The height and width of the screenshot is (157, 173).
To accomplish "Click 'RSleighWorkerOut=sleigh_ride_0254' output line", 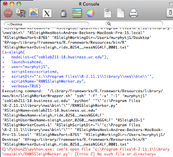I will tap(65, 47).
